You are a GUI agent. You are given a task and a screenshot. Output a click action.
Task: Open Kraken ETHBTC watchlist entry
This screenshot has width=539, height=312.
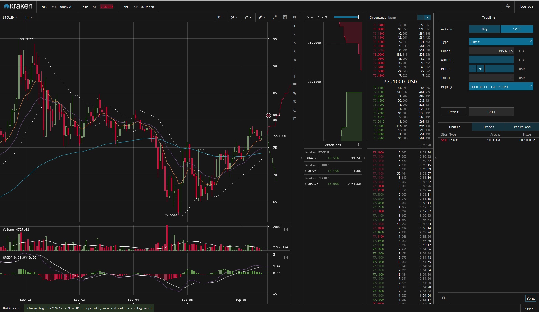click(333, 168)
